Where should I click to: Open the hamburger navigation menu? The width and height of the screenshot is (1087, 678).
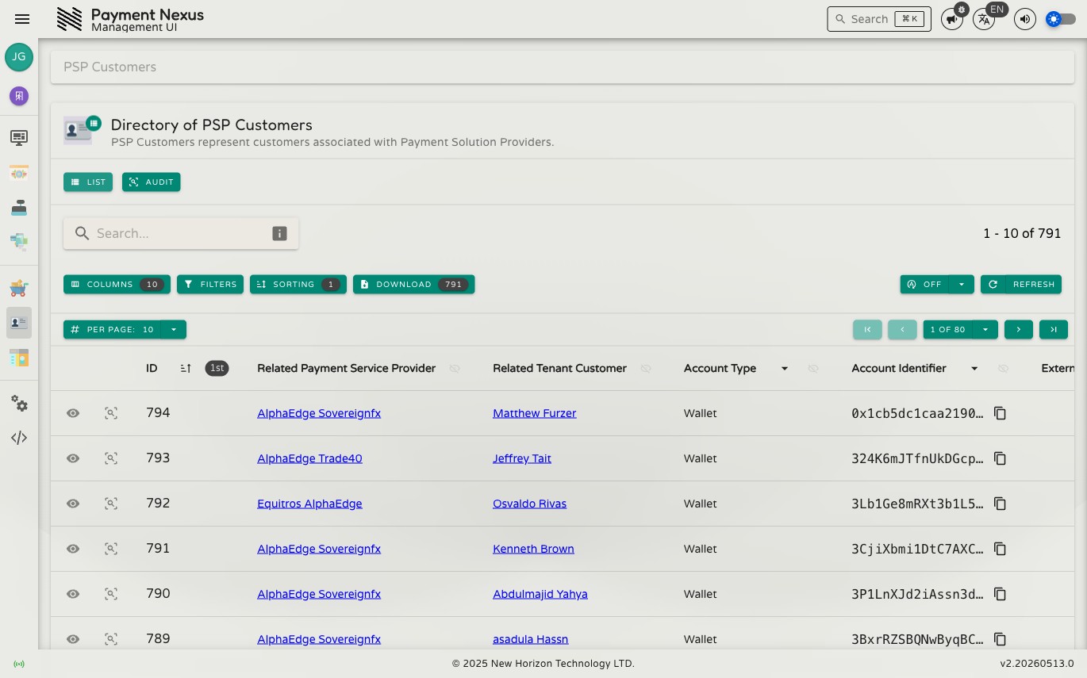[22, 19]
